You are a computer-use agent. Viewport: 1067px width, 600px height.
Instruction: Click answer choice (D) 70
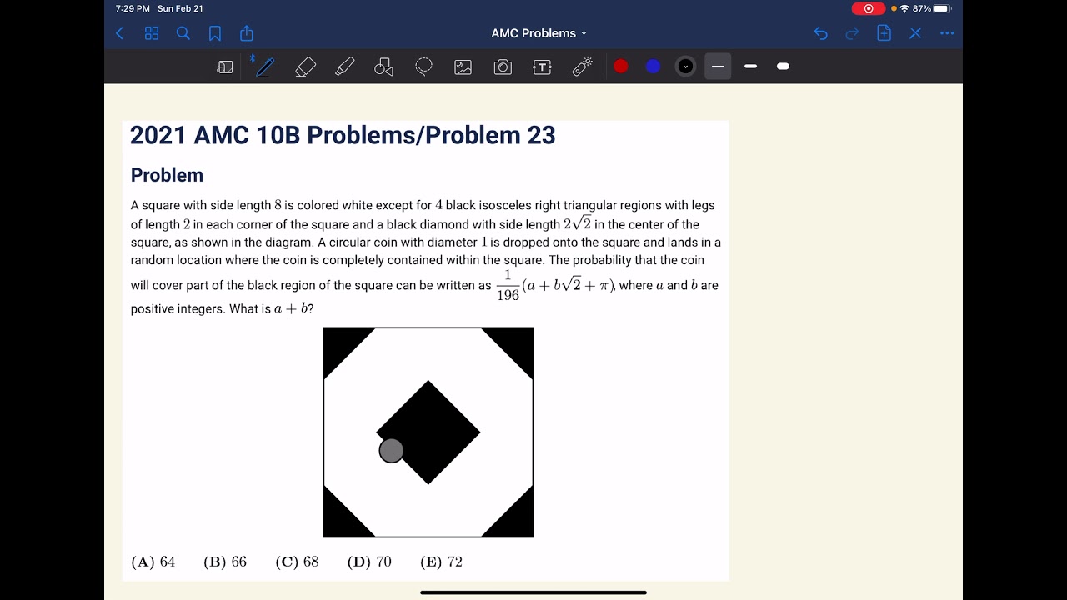369,562
